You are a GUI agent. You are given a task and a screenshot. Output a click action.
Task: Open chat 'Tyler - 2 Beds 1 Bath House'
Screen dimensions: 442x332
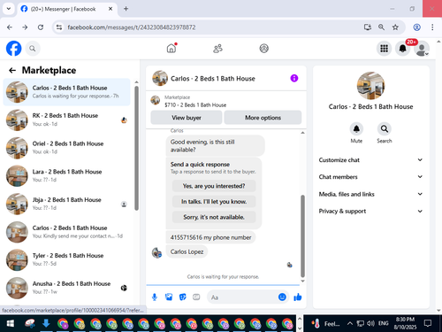click(66, 259)
